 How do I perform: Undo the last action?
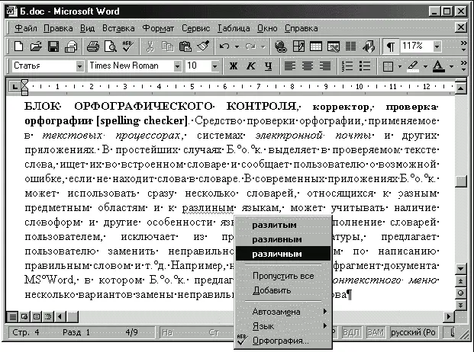click(224, 46)
